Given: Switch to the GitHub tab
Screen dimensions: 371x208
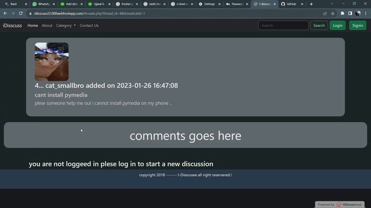Looking at the screenshot, I should point(291,4).
